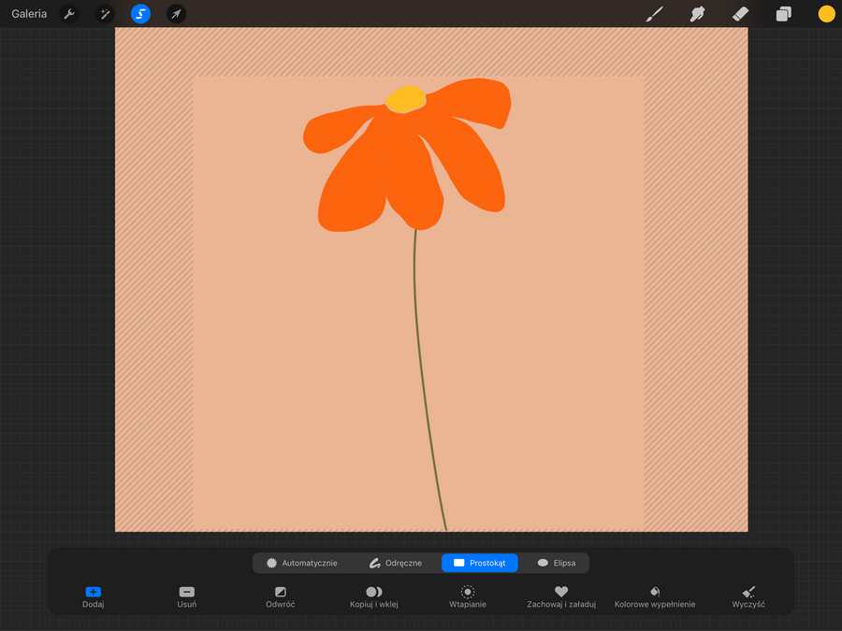Open the yellow color swatch picker

point(824,13)
